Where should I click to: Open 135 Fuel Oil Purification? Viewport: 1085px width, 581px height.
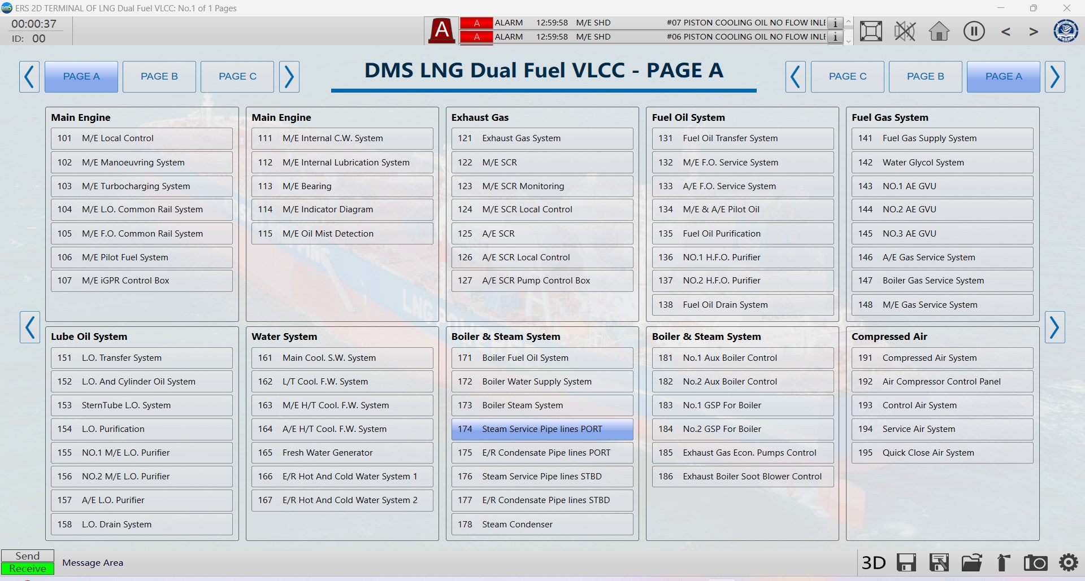[x=743, y=234]
